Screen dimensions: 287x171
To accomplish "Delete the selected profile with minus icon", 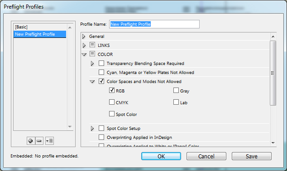I will (x=39, y=141).
